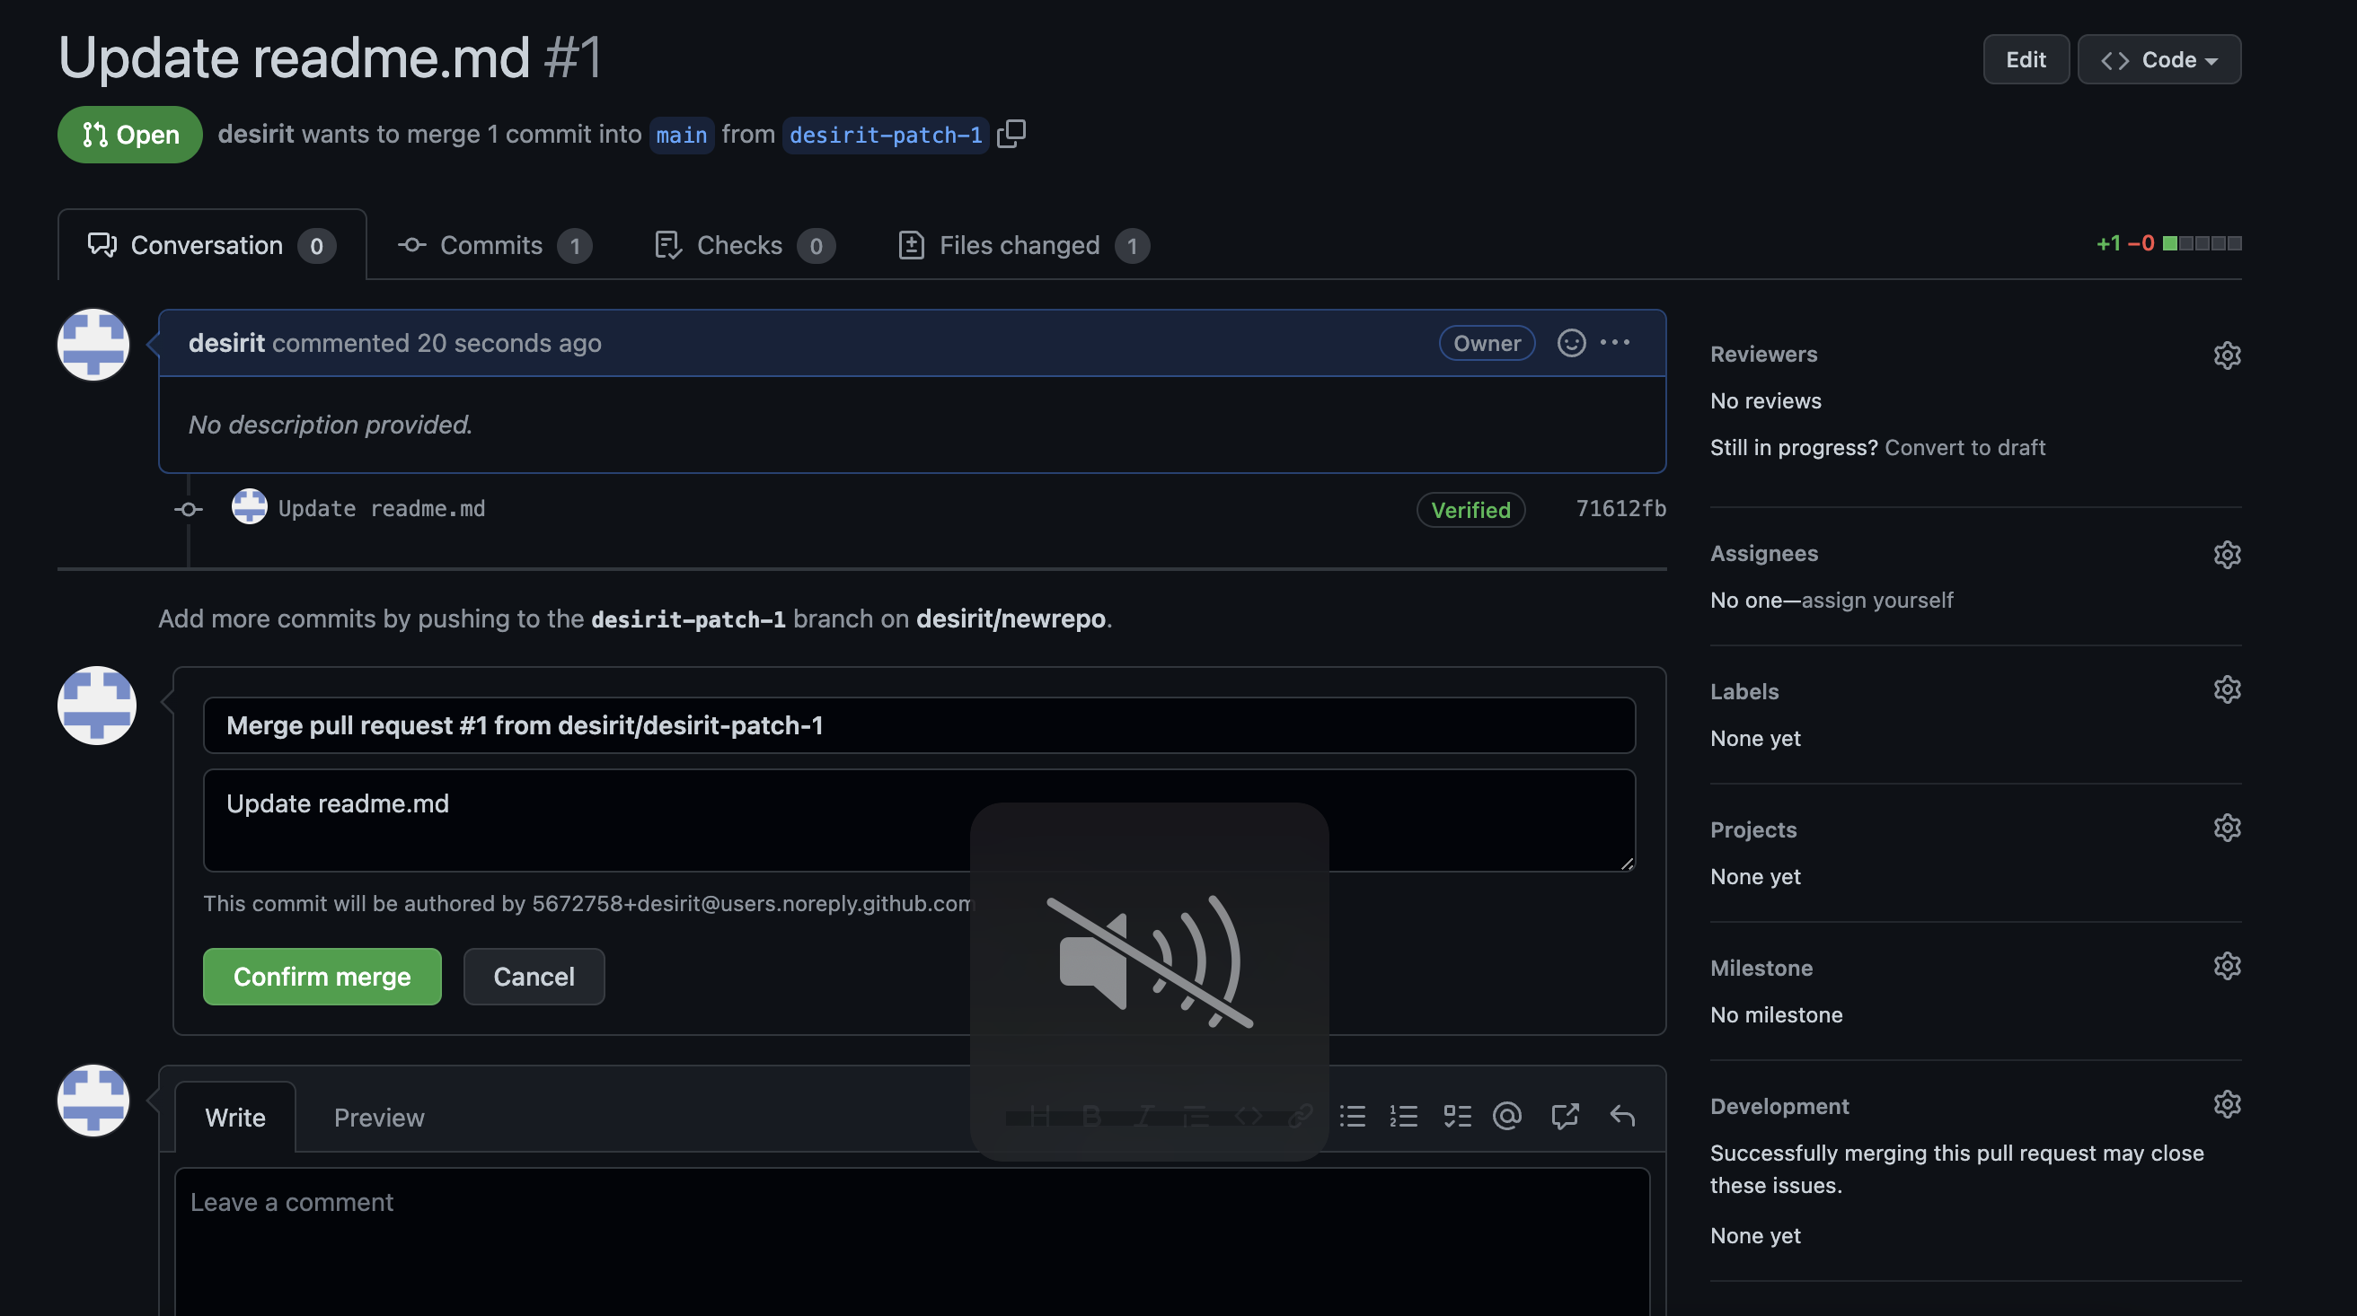Screen dimensions: 2357x1316
Task: Open Milestone gear settings
Action: tap(2226, 966)
